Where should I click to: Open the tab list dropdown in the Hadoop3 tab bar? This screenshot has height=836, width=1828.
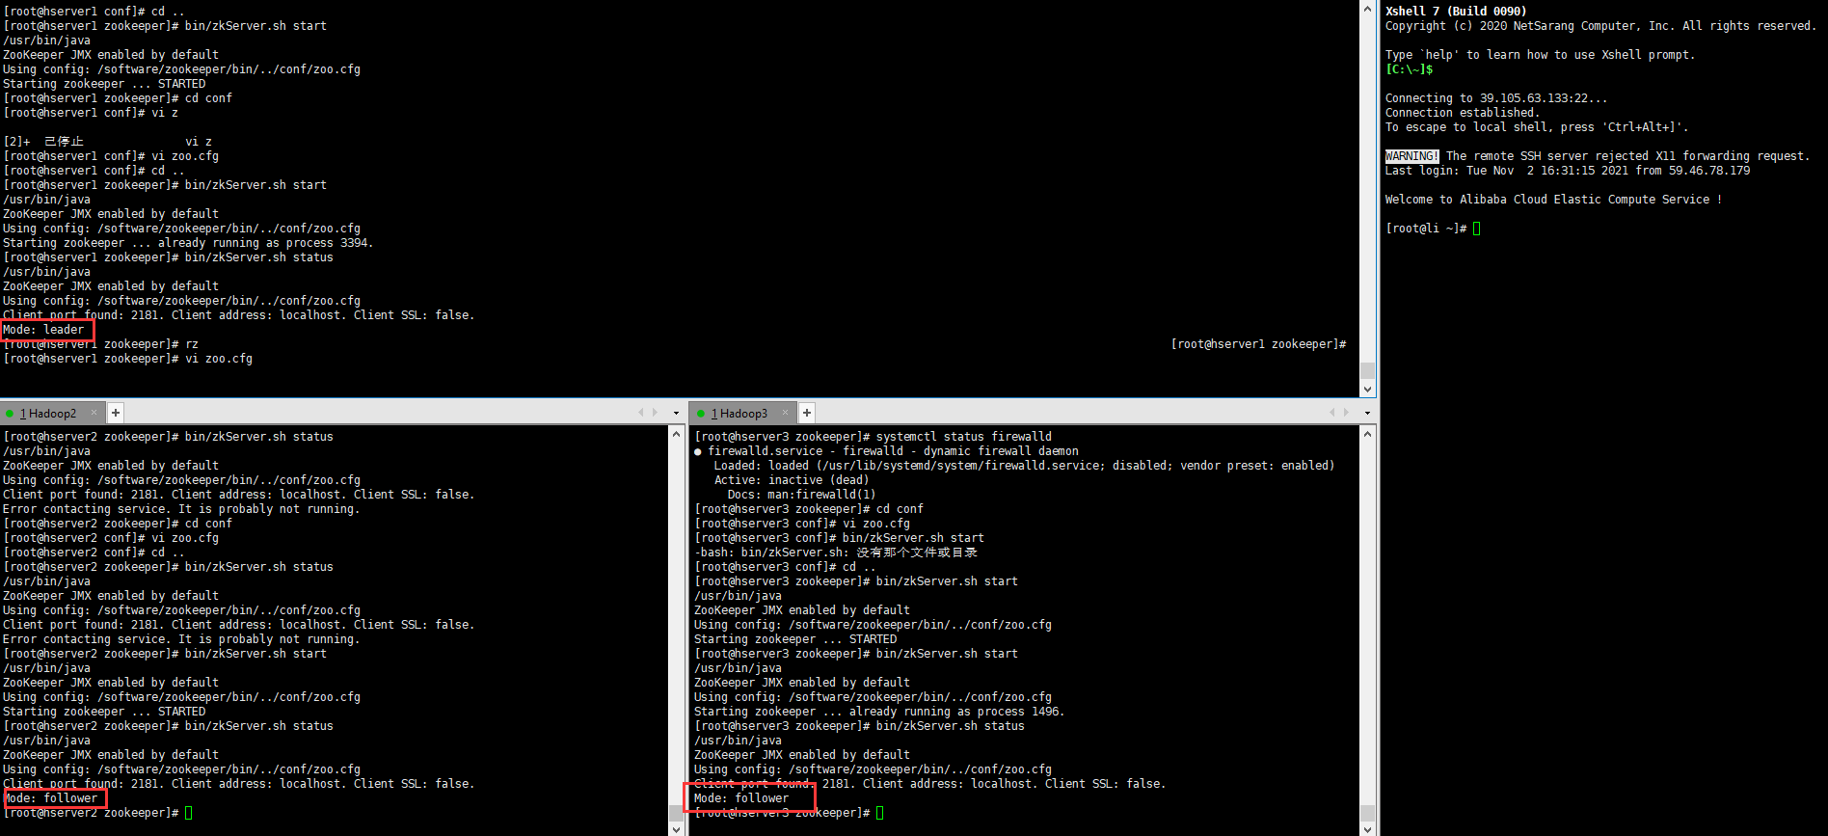[x=1367, y=413]
